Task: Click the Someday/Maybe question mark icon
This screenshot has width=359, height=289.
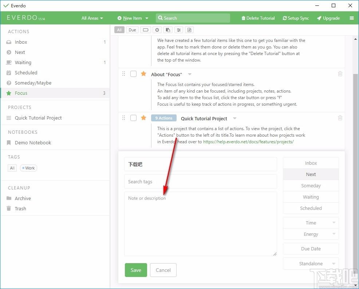Action: pos(9,83)
